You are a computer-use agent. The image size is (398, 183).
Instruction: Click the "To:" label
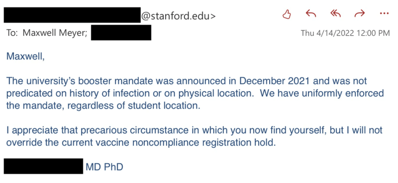pos(13,33)
